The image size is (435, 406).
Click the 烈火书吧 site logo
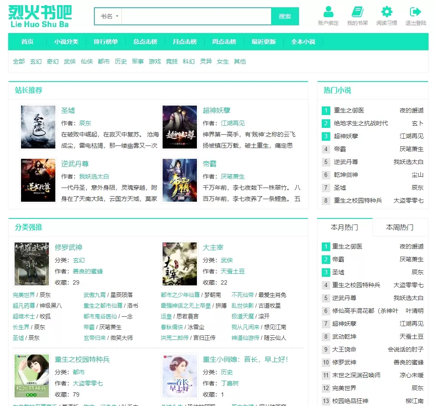coord(40,16)
